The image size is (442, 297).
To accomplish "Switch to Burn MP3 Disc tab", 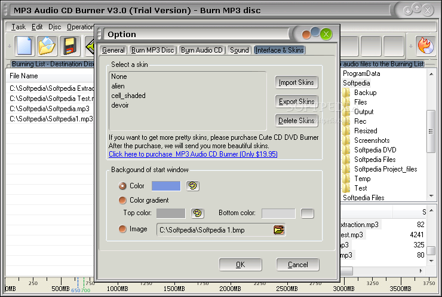I will (152, 50).
